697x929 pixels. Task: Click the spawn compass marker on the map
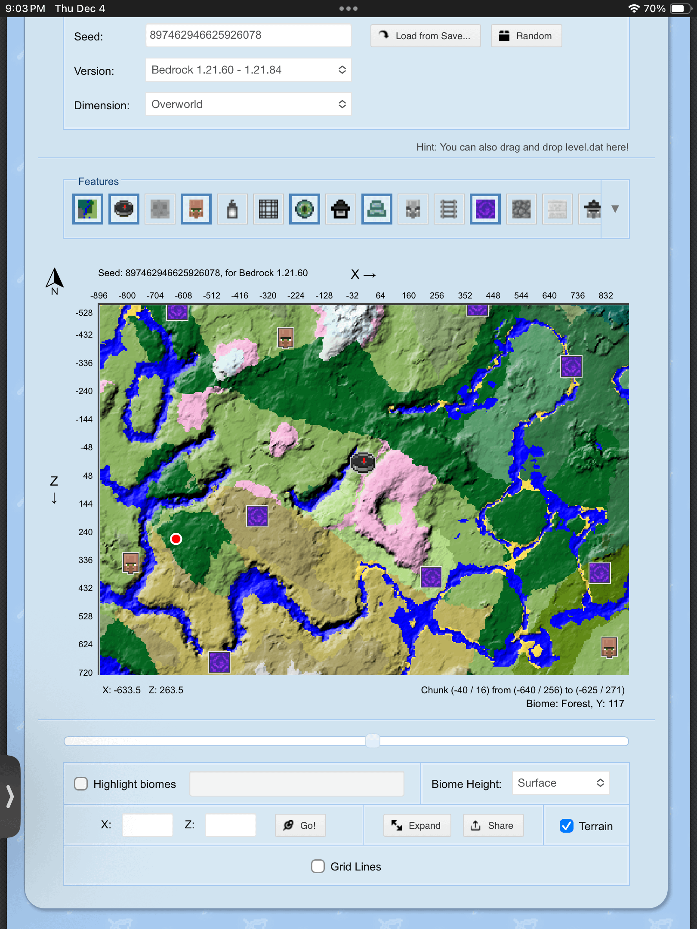[363, 462]
